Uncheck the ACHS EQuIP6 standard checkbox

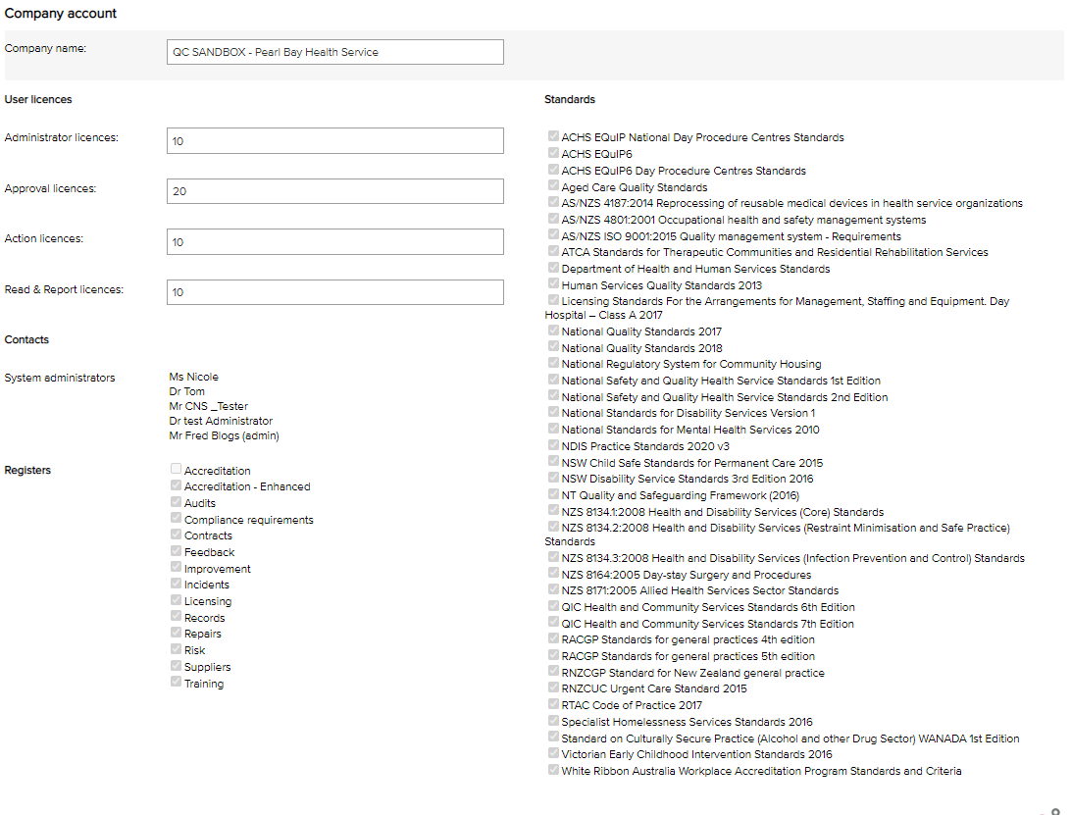coord(554,154)
